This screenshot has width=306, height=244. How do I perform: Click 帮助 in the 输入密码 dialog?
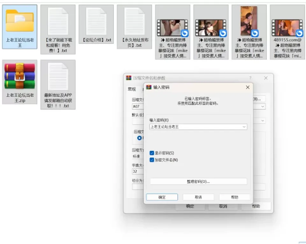235,197
